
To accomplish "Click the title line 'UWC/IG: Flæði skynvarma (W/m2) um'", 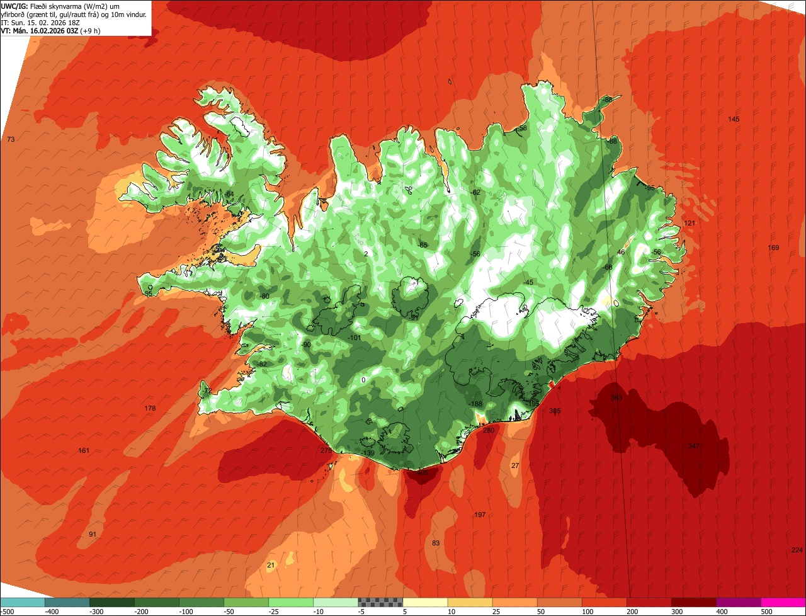I will coord(60,5).
